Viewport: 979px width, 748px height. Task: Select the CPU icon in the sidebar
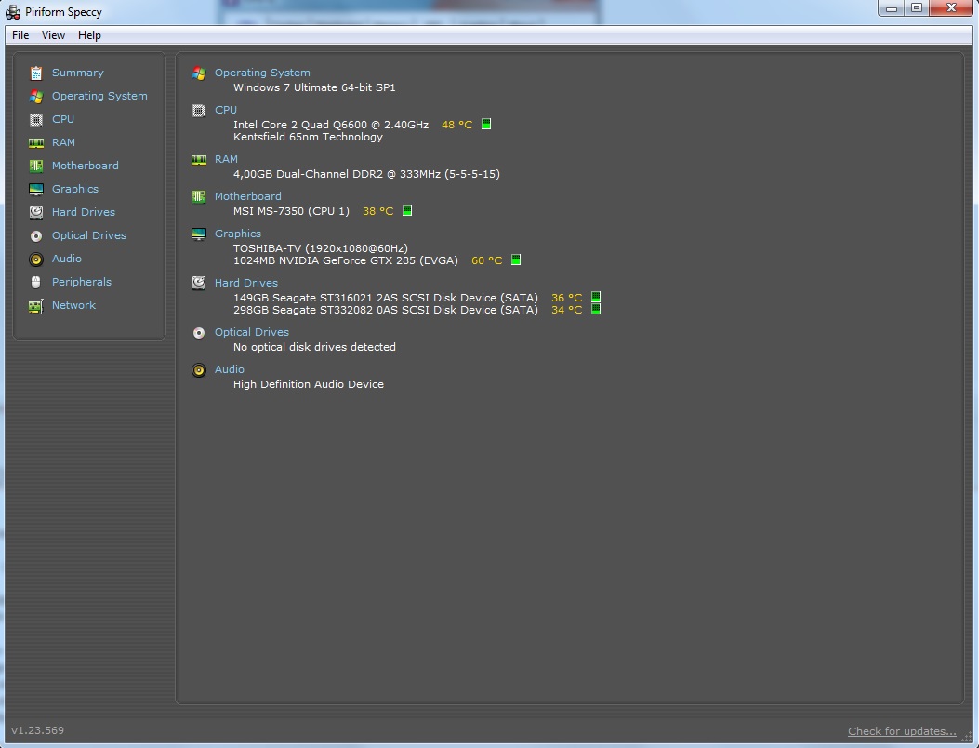coord(35,119)
